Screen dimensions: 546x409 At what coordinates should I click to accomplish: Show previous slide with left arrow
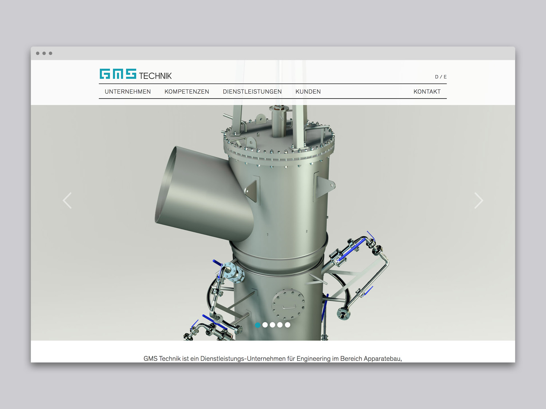pyautogui.click(x=67, y=200)
